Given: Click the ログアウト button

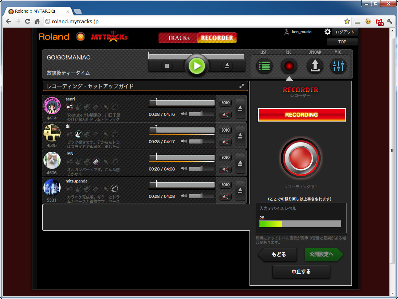Looking at the screenshot, I should [x=345, y=32].
